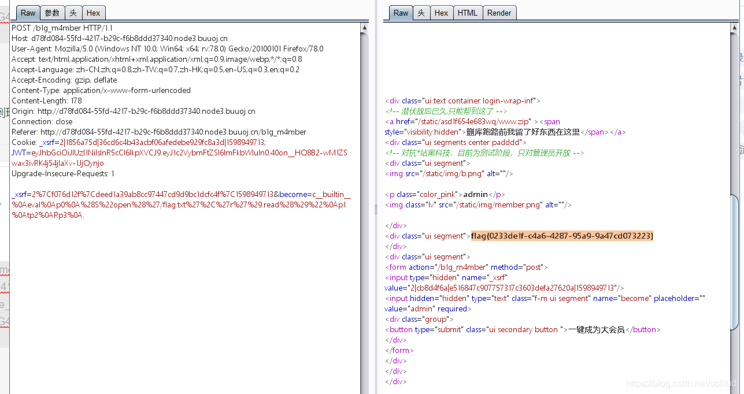Click the 对抗*站黑科技 HTML comment
This screenshot has width=744, height=394.
[x=484, y=153]
